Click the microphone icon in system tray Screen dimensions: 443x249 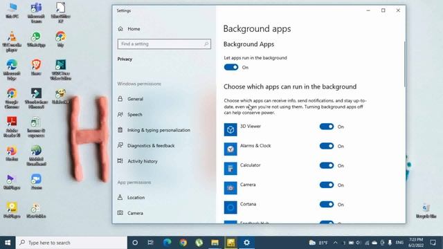390,243
